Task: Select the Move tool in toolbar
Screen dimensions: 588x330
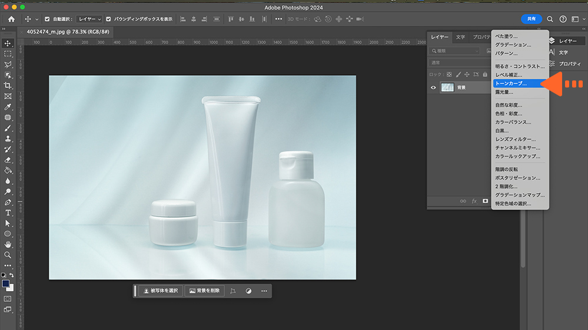Action: (8, 43)
